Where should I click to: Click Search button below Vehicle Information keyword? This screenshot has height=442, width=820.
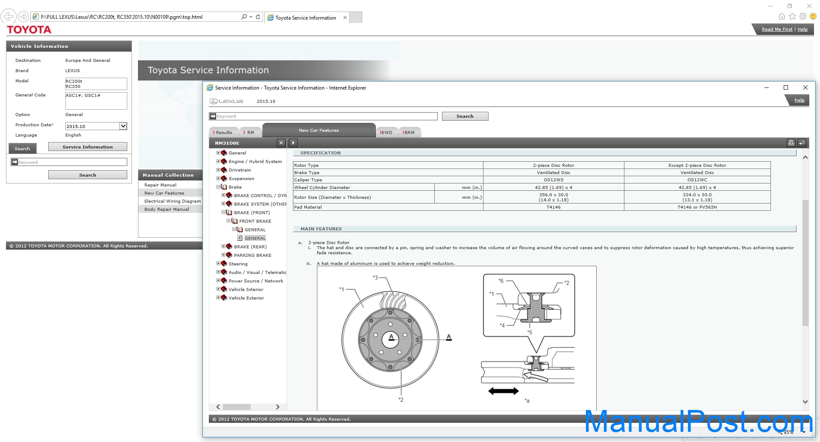[x=88, y=175]
